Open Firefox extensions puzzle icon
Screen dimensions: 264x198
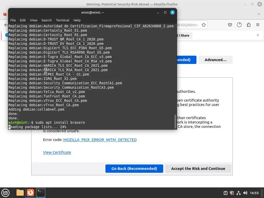click(x=249, y=25)
